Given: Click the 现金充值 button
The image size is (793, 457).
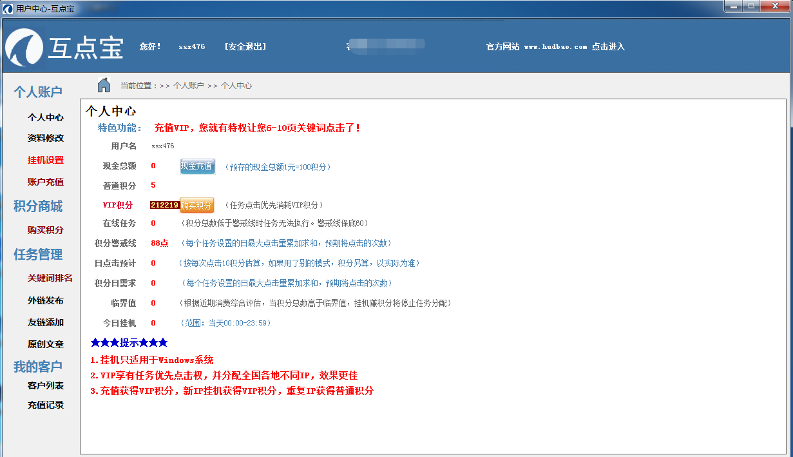Looking at the screenshot, I should 197,166.
